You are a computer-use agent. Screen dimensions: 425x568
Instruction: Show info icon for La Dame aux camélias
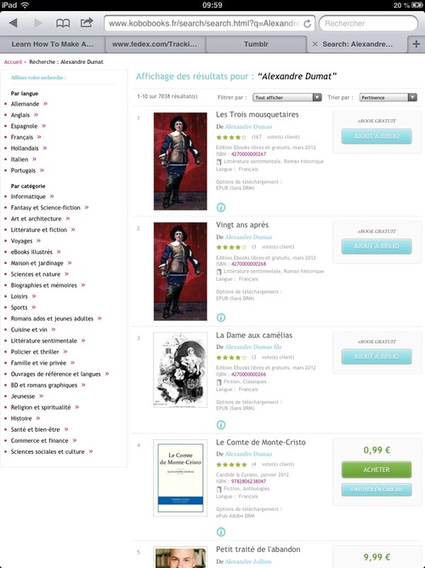(221, 425)
